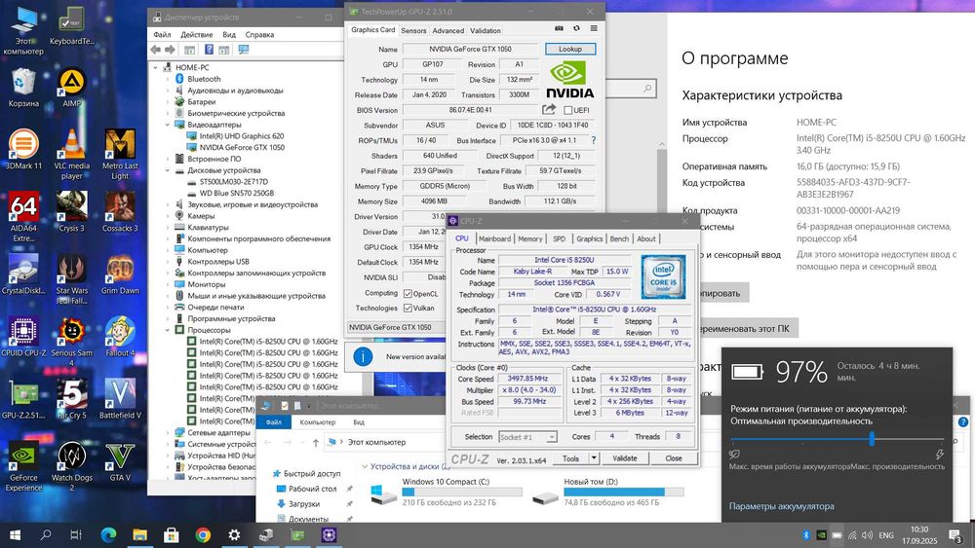Image resolution: width=975 pixels, height=548 pixels.
Task: Toggle the UEFI checkbox in GPU-Z
Action: [x=567, y=110]
